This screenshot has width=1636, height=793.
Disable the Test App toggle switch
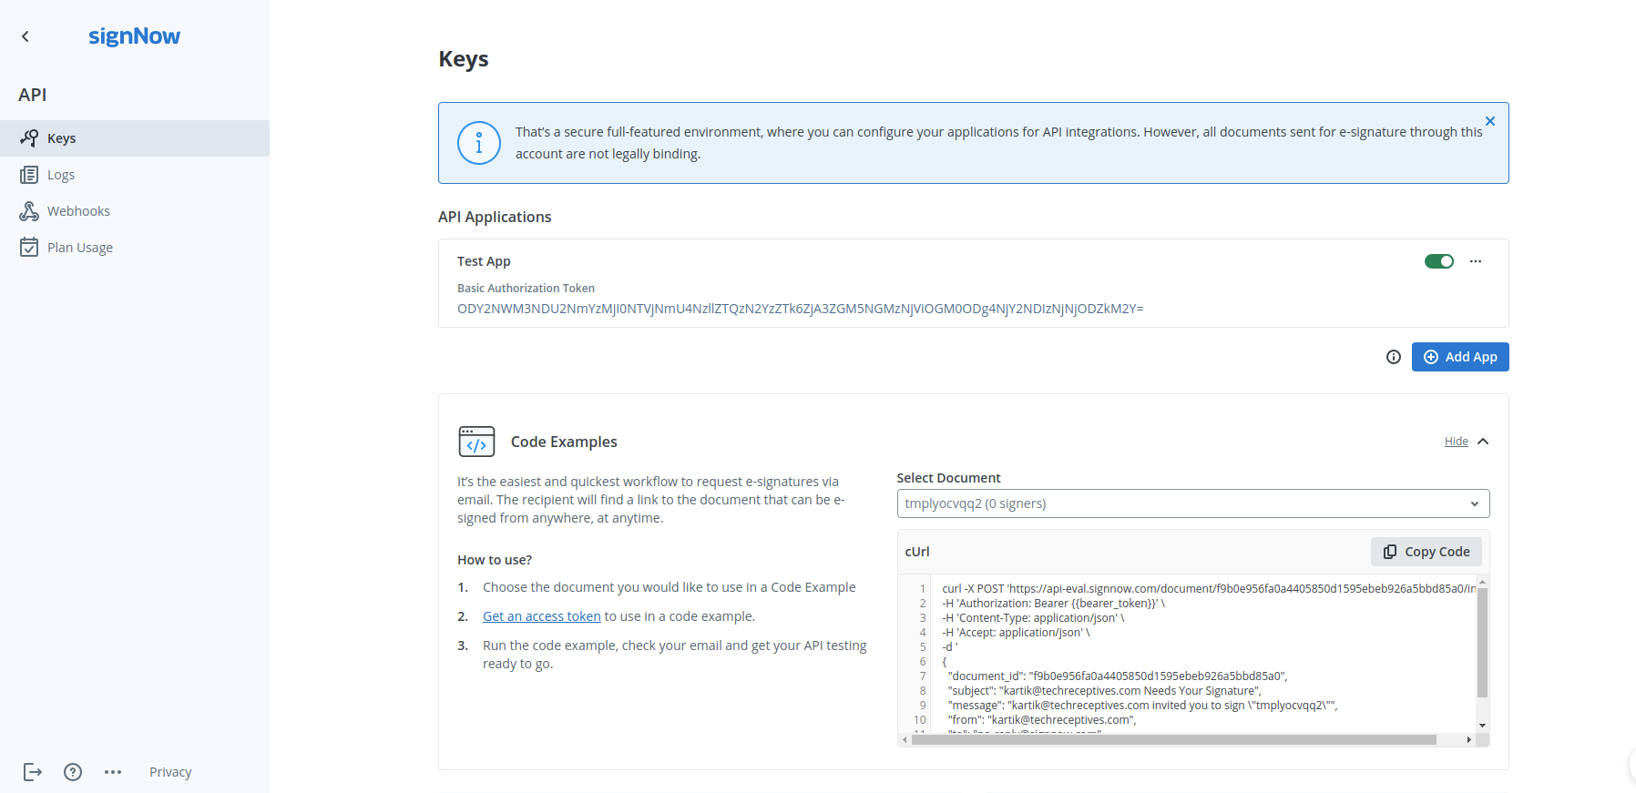coord(1439,261)
